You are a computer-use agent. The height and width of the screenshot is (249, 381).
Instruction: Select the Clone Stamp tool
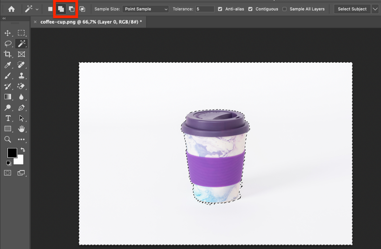21,75
